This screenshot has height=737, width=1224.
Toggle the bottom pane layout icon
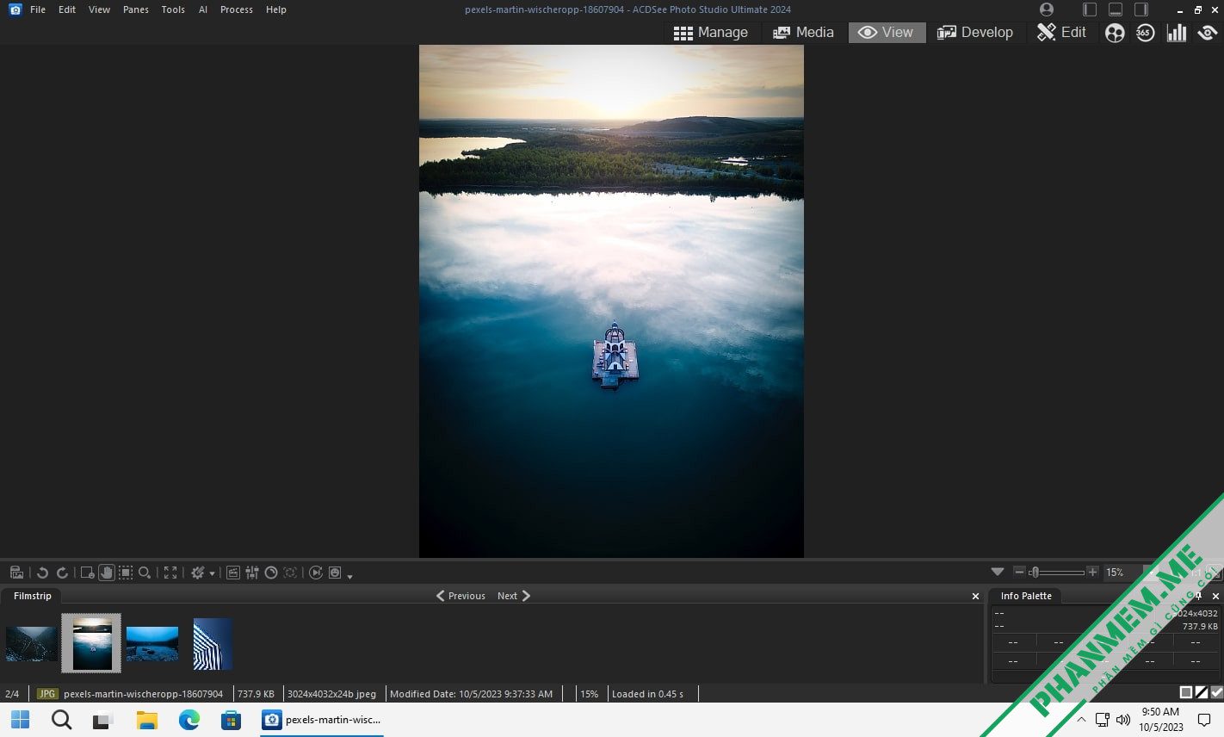pyautogui.click(x=1116, y=9)
